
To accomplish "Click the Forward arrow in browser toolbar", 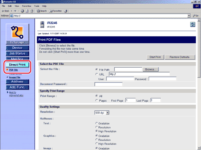I will pyautogui.click(x=15, y=11).
